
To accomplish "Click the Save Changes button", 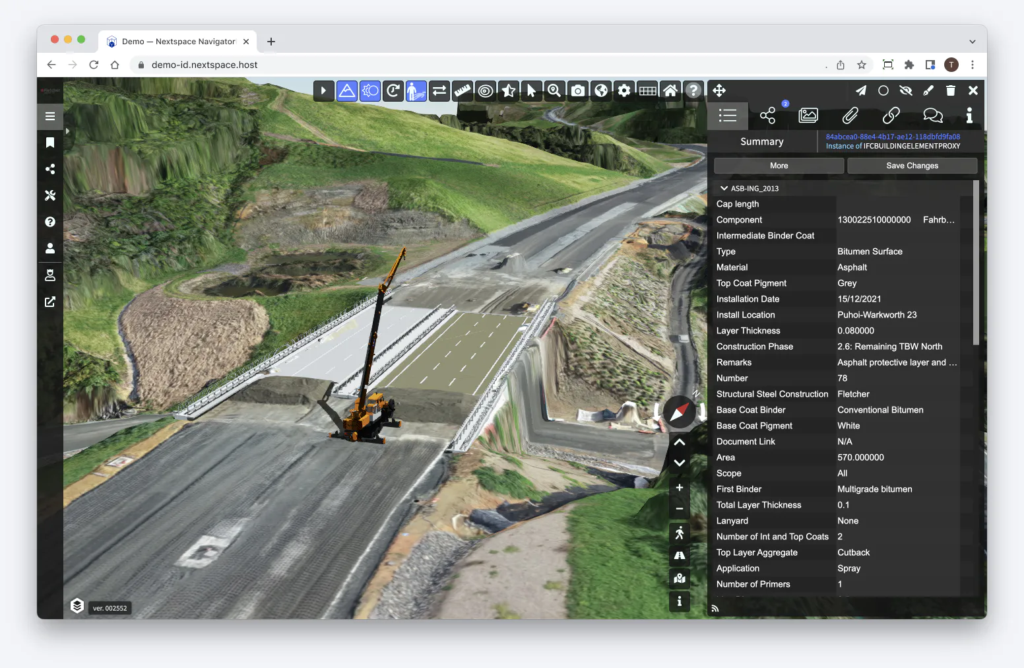I will point(912,166).
